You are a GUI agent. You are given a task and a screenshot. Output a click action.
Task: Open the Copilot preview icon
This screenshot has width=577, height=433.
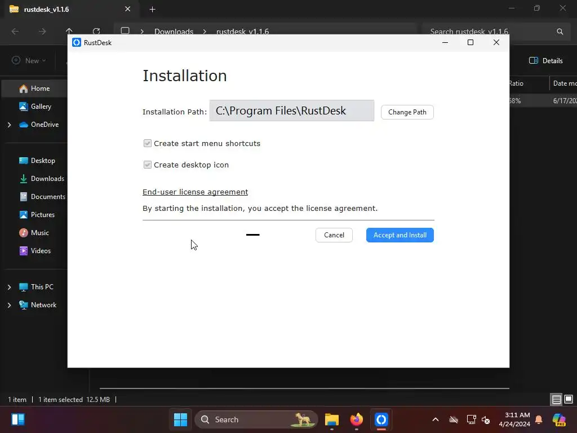pos(559,419)
